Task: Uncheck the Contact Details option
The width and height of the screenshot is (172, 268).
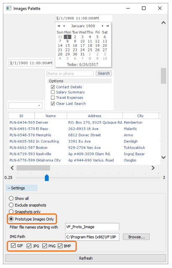Action: 53,87
